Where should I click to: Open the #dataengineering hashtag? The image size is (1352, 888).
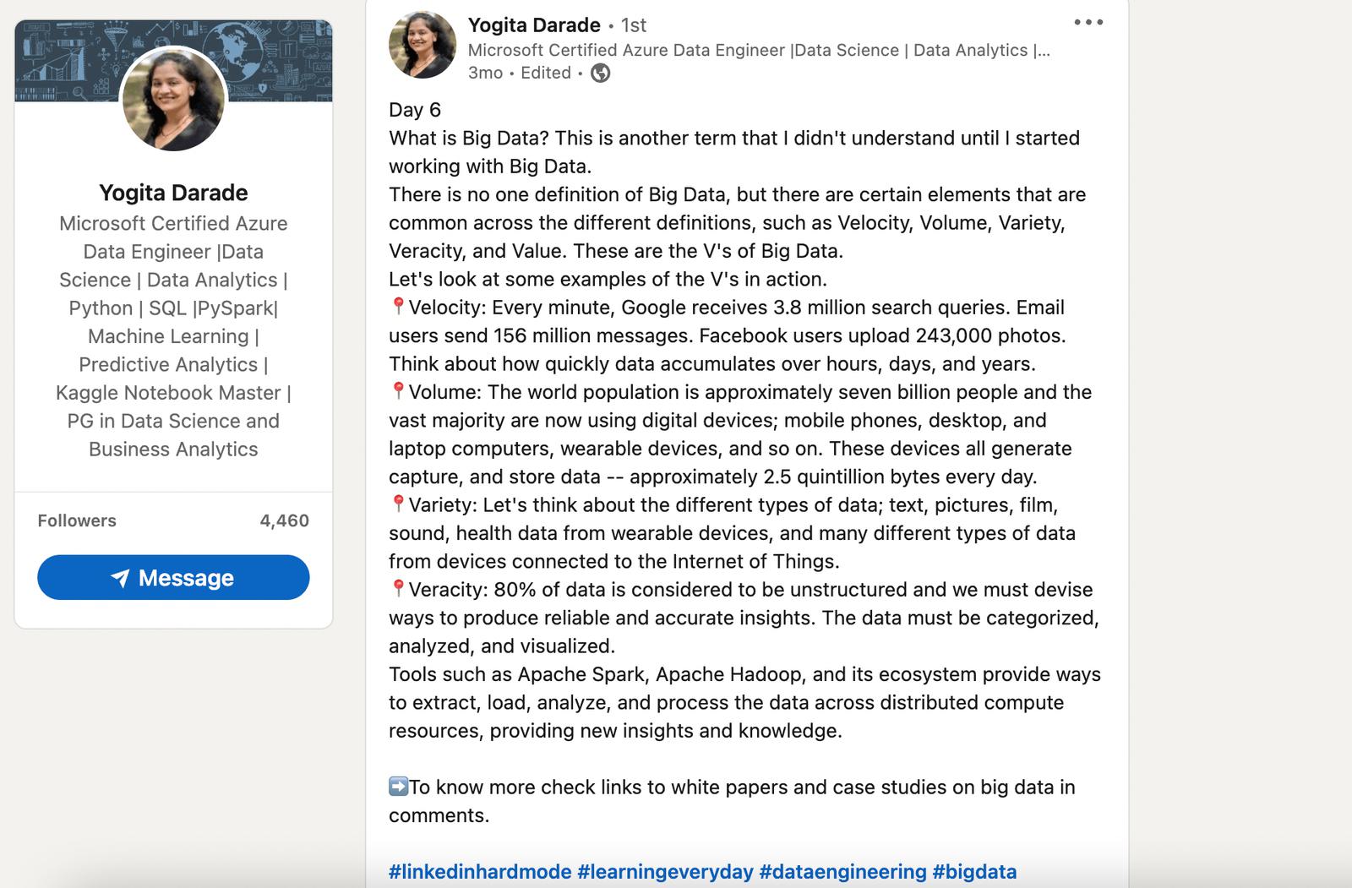click(x=842, y=871)
